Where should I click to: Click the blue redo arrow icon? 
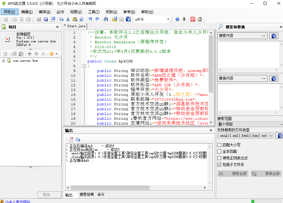coord(97,19)
